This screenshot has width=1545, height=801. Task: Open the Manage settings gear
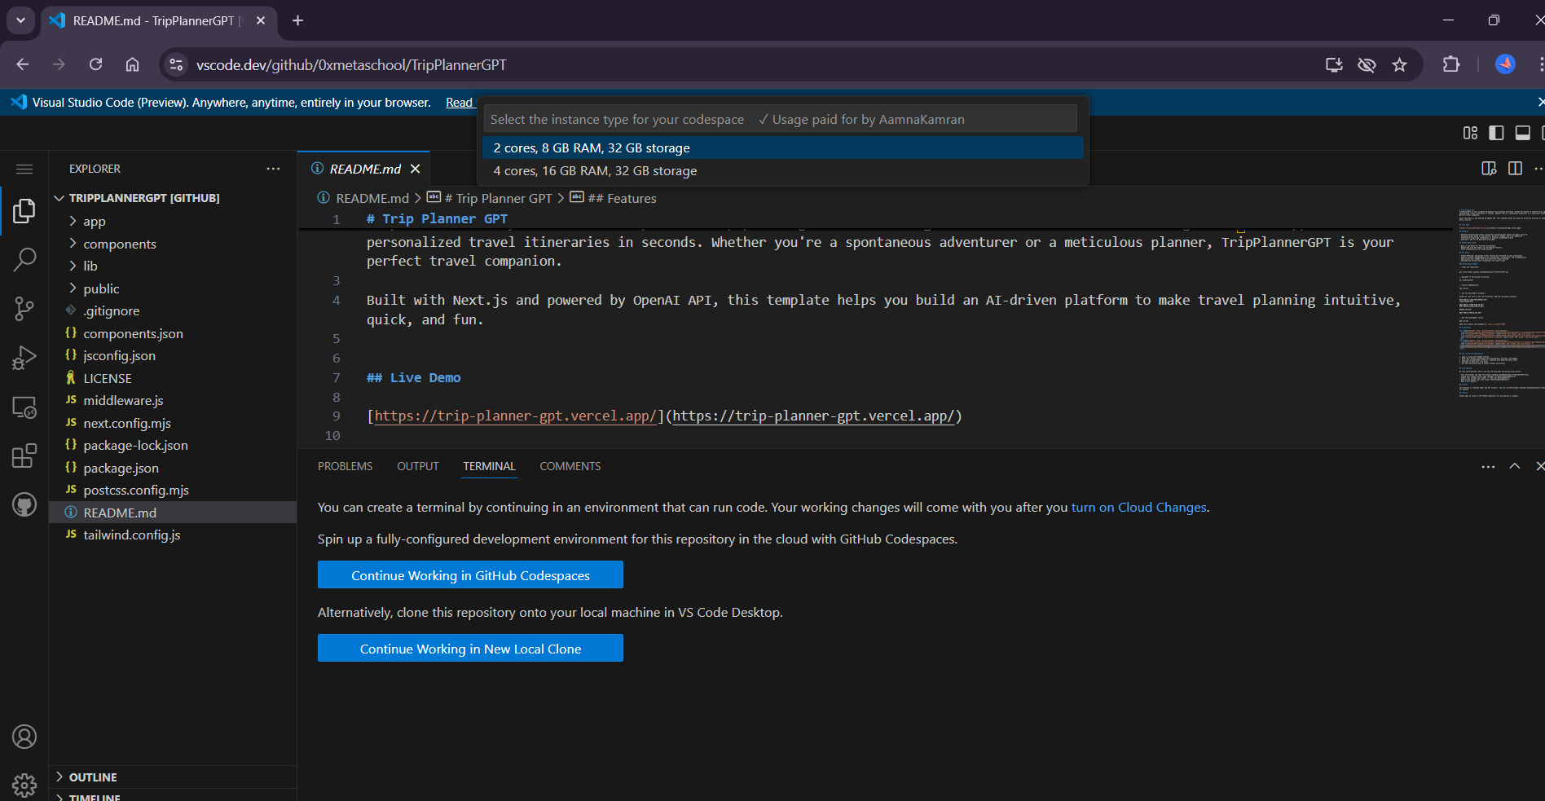tap(24, 785)
